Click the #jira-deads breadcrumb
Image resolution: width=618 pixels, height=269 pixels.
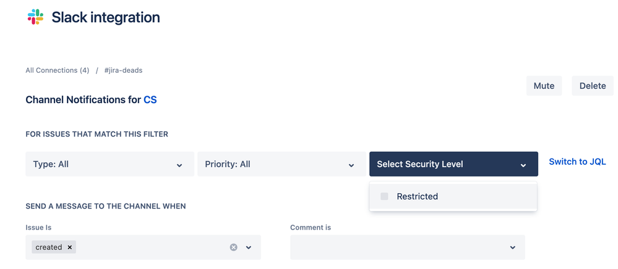tap(123, 70)
